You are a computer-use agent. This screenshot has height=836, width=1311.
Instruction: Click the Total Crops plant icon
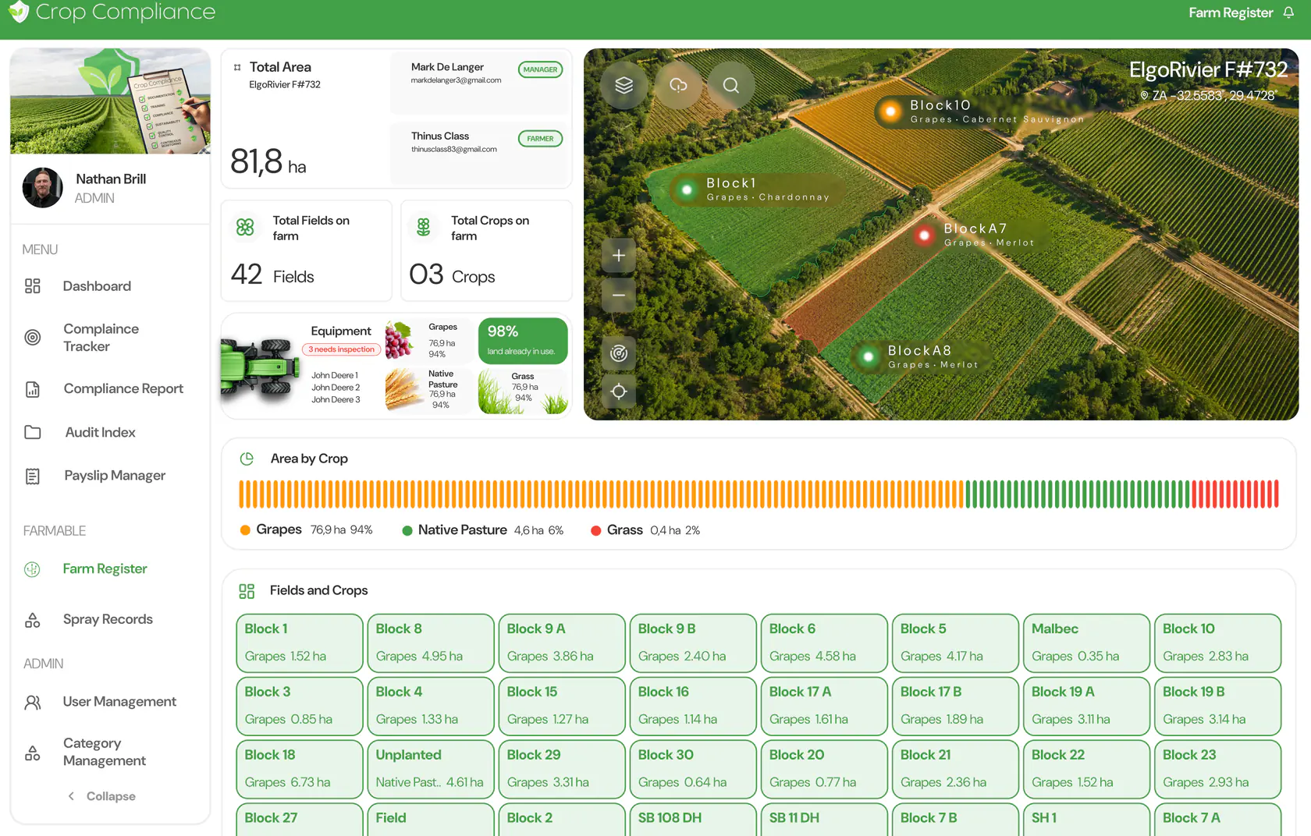(424, 227)
